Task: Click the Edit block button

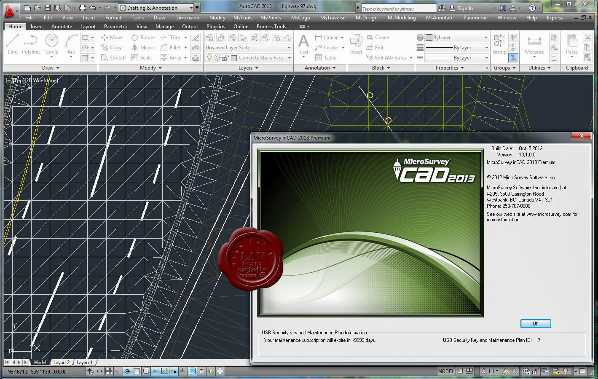Action: (375, 48)
